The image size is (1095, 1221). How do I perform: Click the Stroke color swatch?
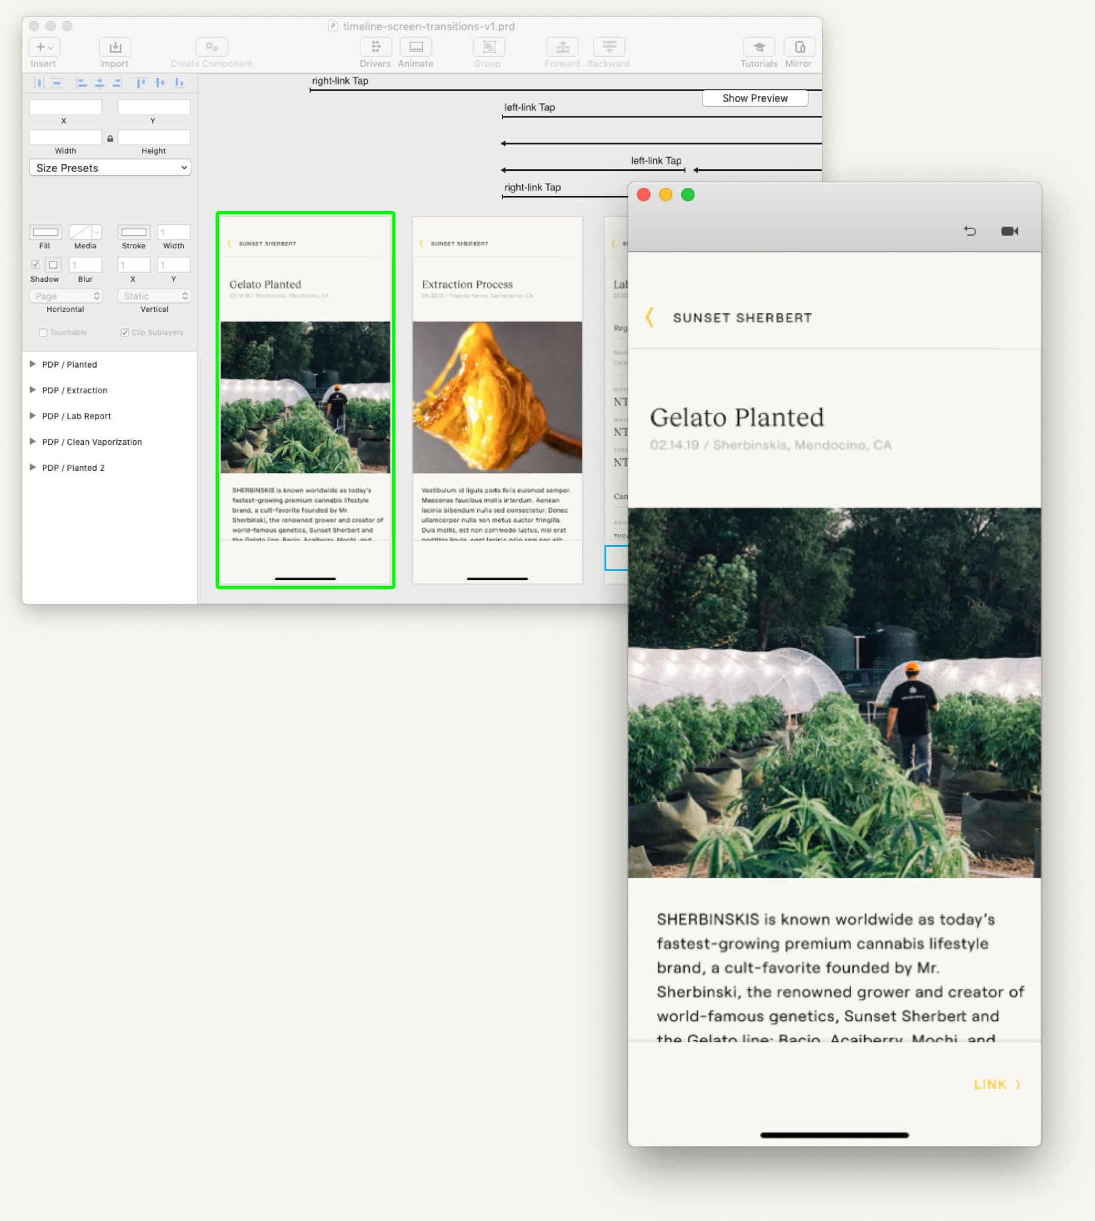(x=134, y=231)
